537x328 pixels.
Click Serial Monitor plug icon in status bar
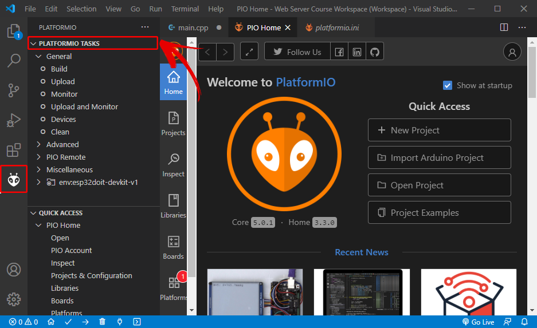(120, 322)
